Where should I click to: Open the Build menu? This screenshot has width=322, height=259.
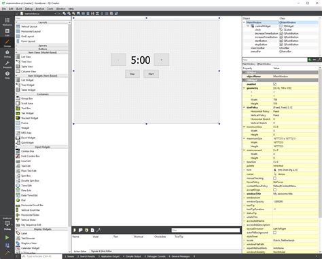click(19, 9)
